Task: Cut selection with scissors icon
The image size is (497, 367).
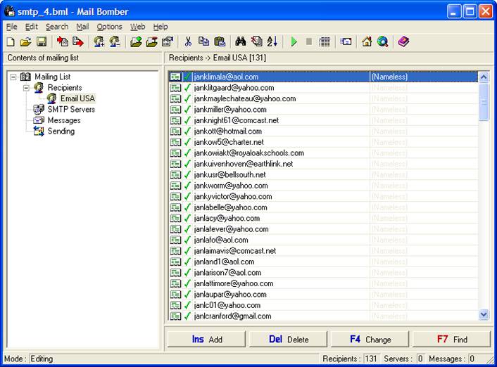Action: pyautogui.click(x=188, y=41)
